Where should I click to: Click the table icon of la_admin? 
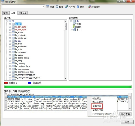[x=13, y=32]
